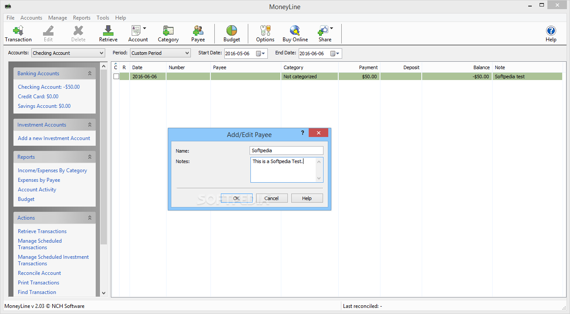570x314 pixels.
Task: Collapse the Investment Accounts panel
Action: coord(90,125)
